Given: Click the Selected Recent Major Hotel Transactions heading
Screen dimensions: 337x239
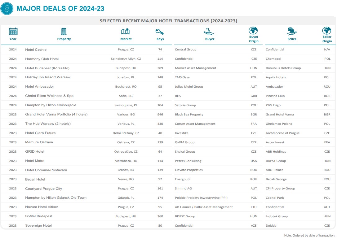Looking at the screenshot, I should click(x=168, y=21).
